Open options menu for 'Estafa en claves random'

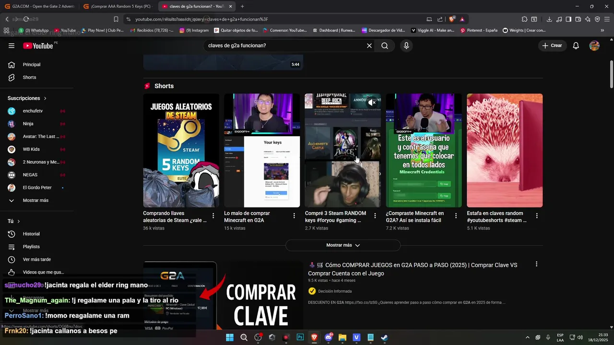[x=537, y=216]
